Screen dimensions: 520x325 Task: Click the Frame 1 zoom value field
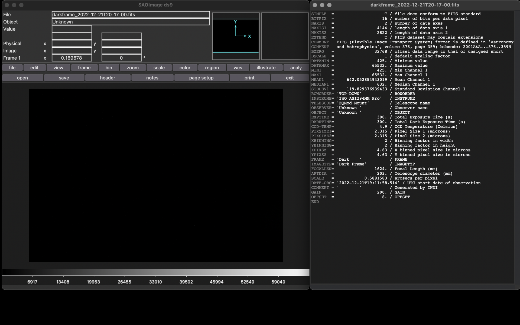point(72,58)
